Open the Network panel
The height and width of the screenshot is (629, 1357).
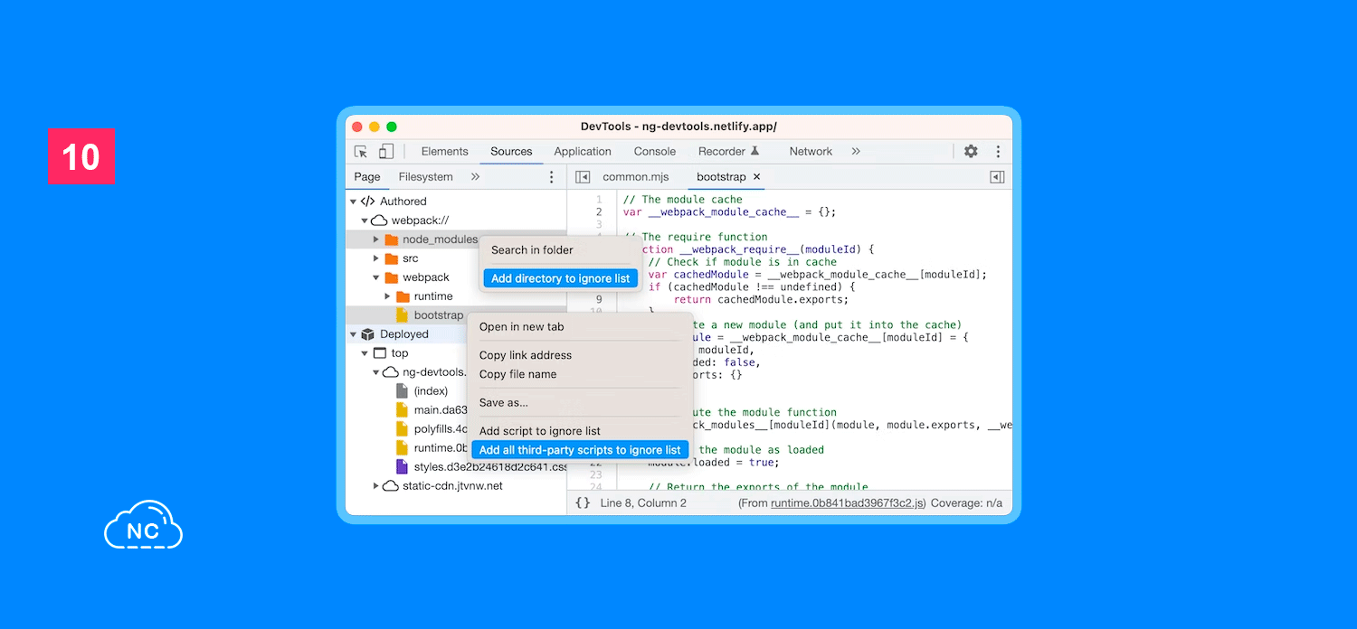pos(811,152)
